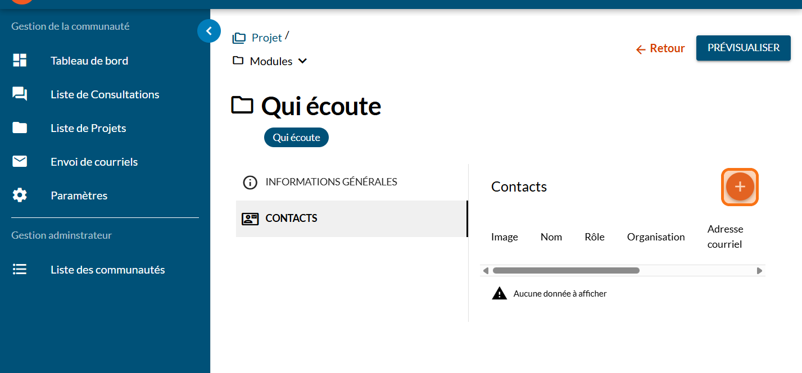Select the Contacts tab
The width and height of the screenshot is (802, 373).
pyautogui.click(x=291, y=219)
